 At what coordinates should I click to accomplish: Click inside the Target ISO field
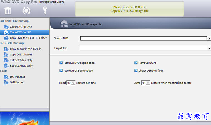click(x=144, y=48)
